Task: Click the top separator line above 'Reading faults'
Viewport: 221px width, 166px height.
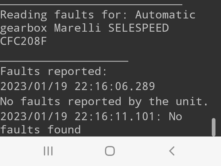Action: (x=91, y=5)
